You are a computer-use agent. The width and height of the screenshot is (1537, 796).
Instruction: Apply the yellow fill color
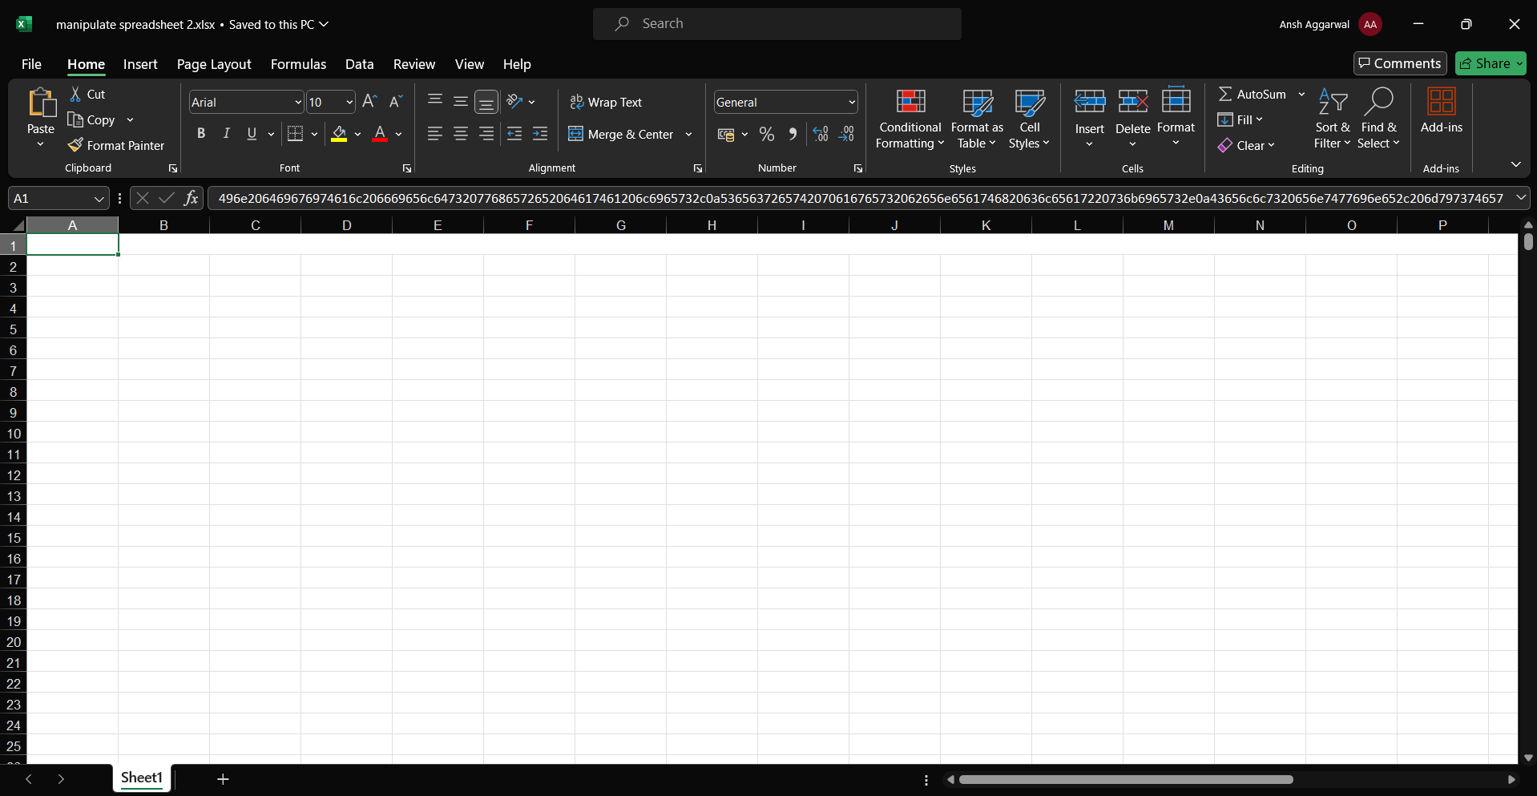coord(339,134)
